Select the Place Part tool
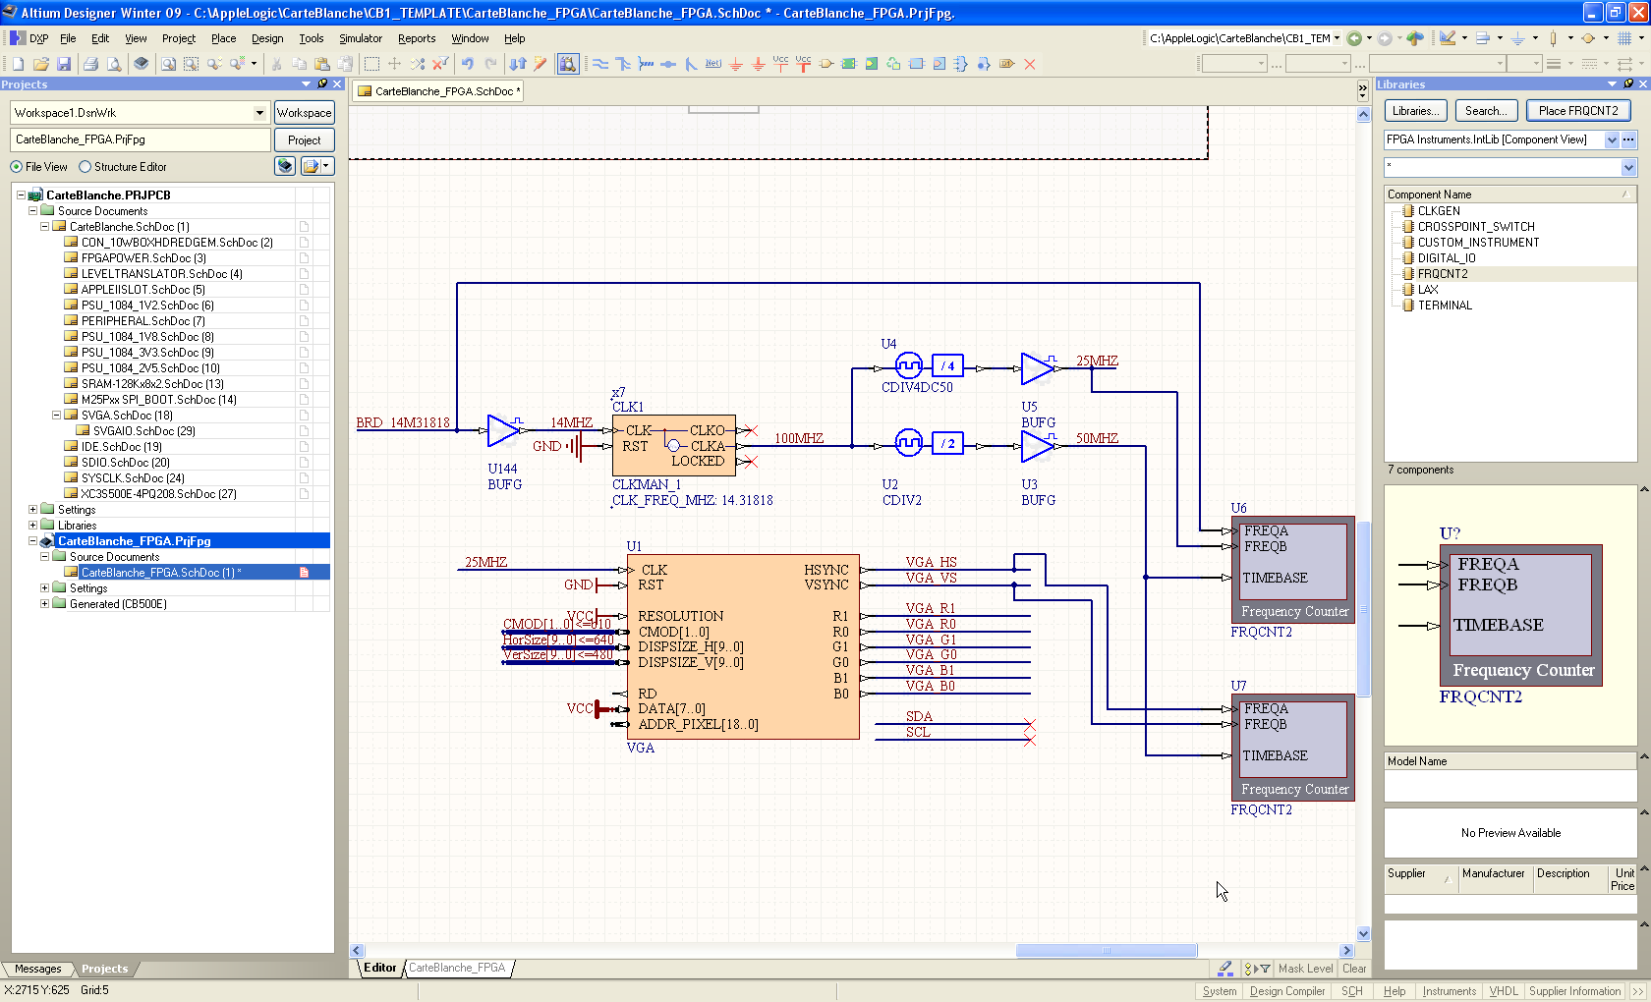1651x1002 pixels. (x=826, y=64)
